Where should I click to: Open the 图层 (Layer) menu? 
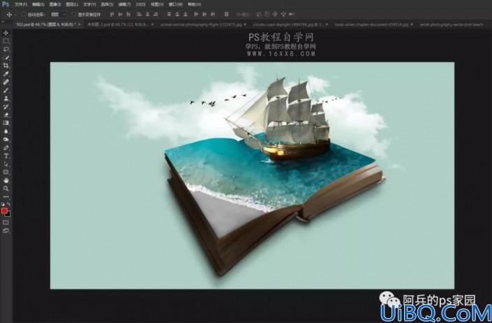[72, 4]
